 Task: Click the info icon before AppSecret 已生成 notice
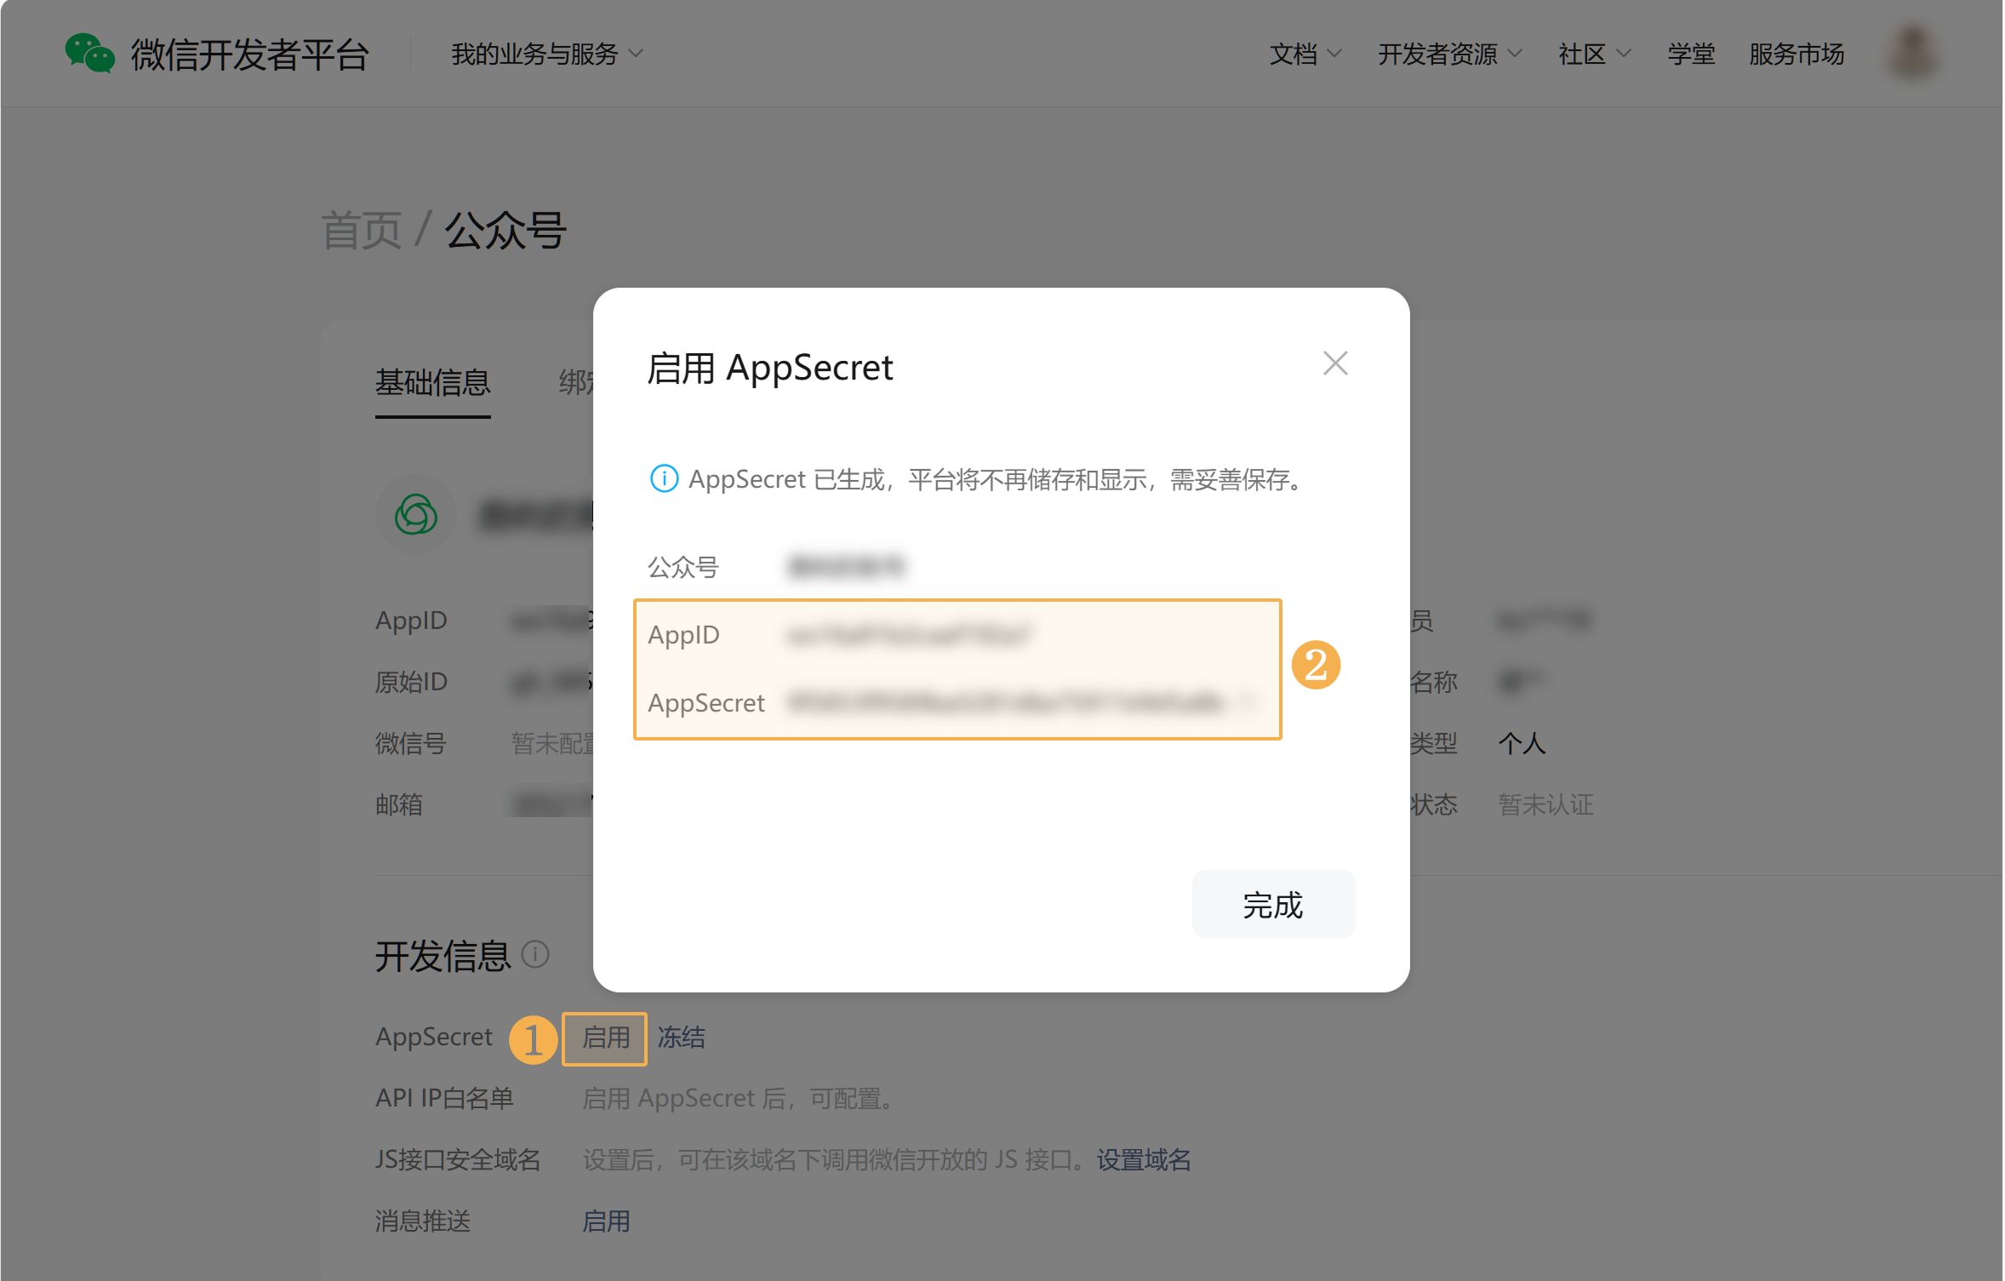click(x=664, y=479)
